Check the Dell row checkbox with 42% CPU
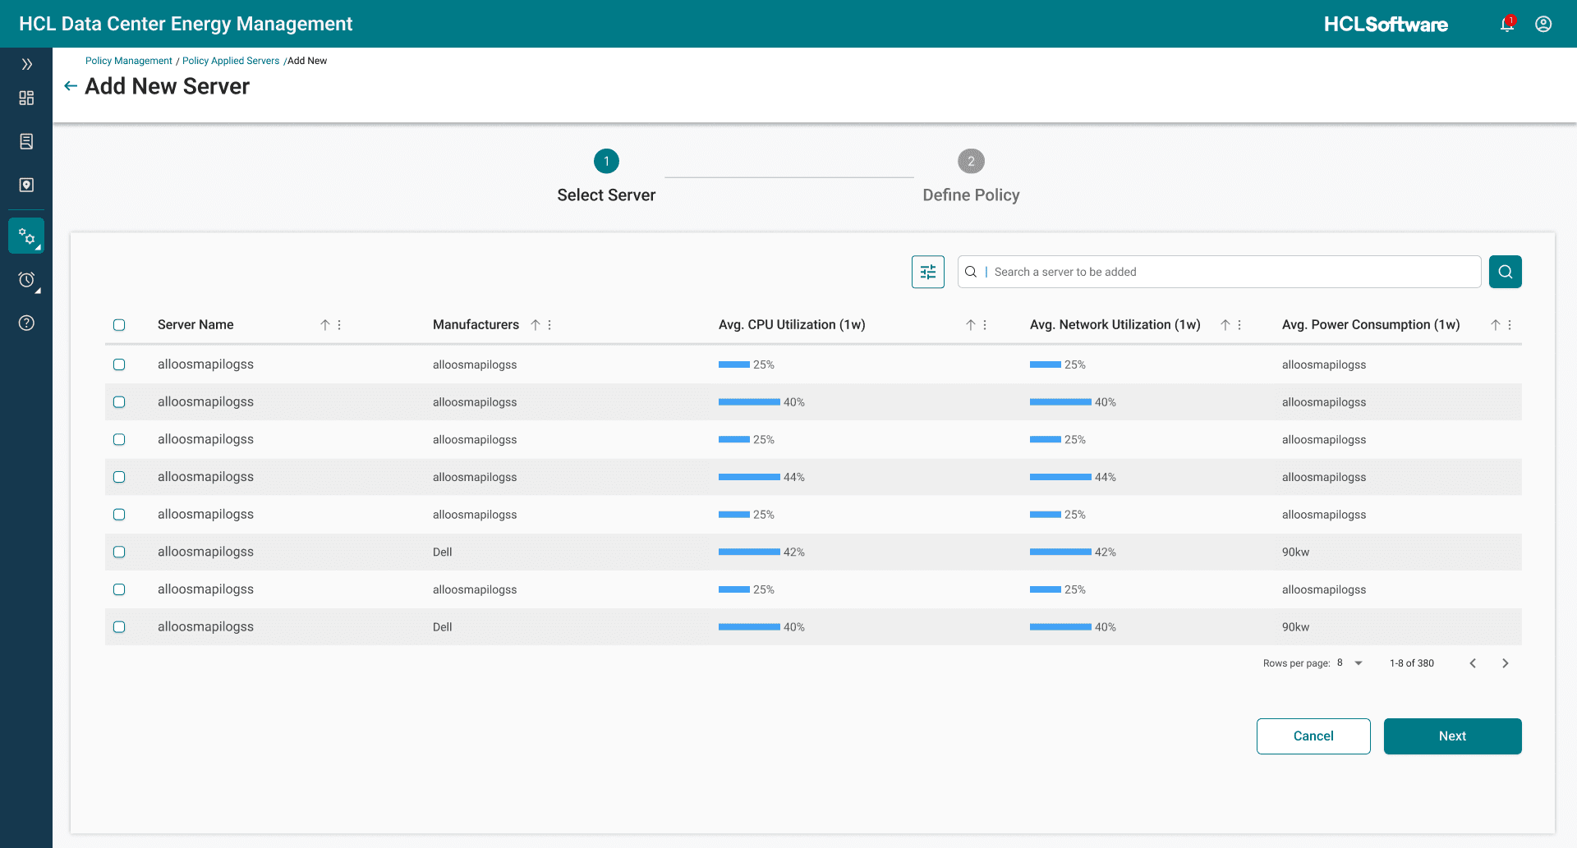This screenshot has height=848, width=1577. 119,552
